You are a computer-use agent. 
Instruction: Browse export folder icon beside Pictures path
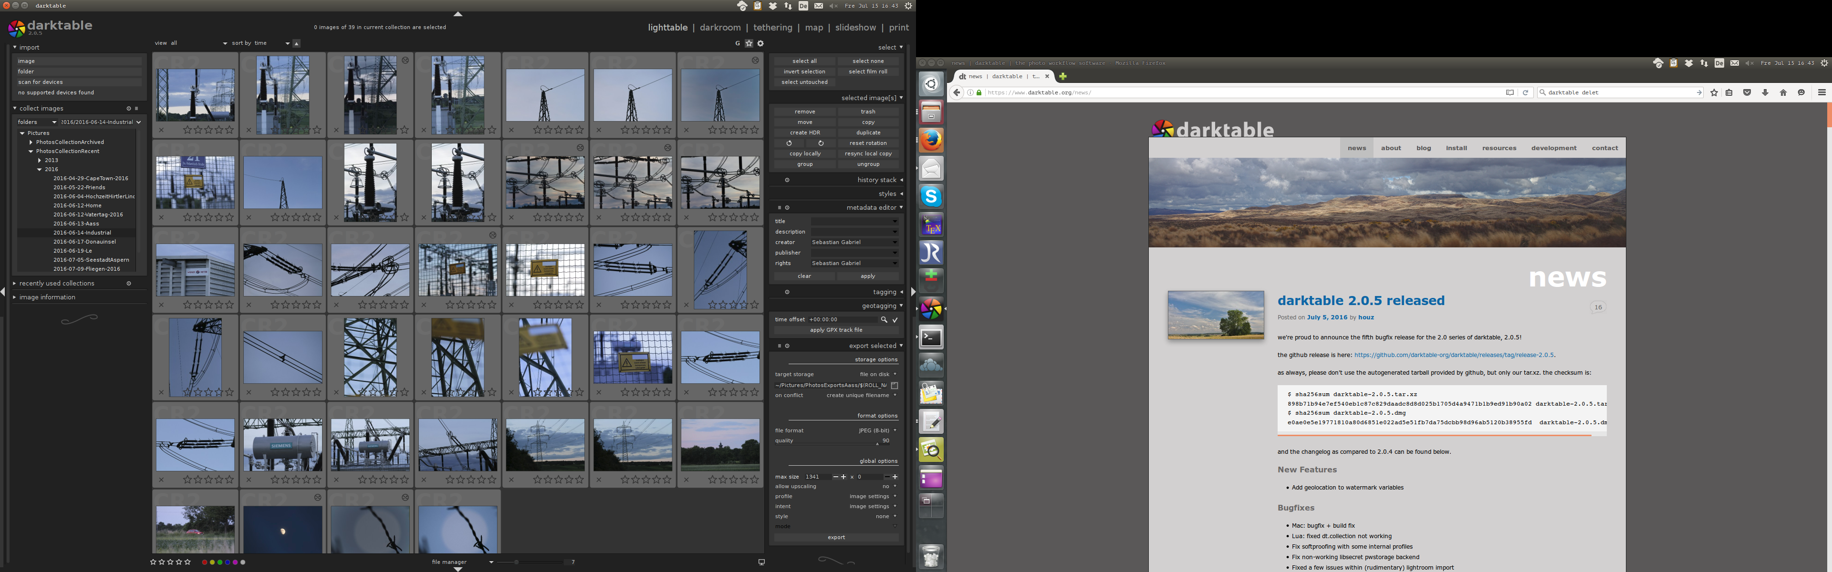tap(895, 385)
